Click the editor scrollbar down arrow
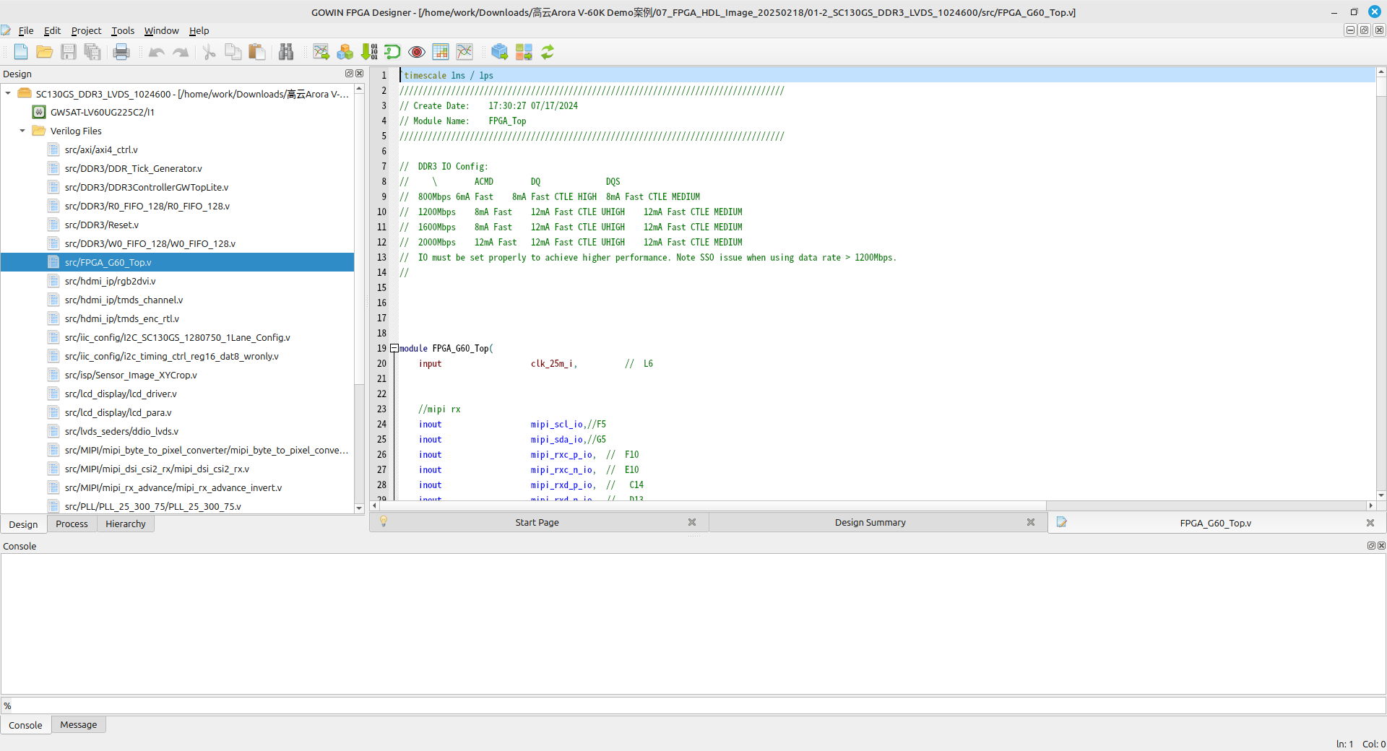Viewport: 1387px width, 751px height. [1381, 495]
